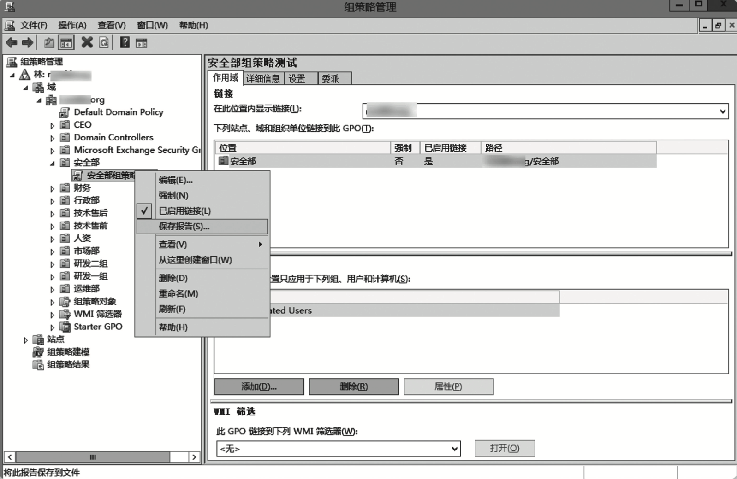Collapse the 域 tree node

pos(25,88)
